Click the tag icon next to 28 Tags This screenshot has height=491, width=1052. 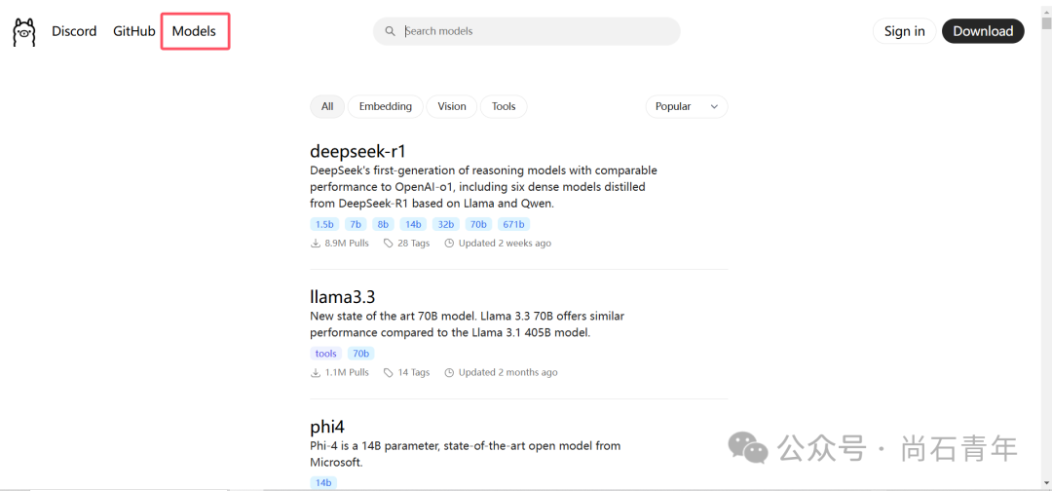(x=388, y=244)
